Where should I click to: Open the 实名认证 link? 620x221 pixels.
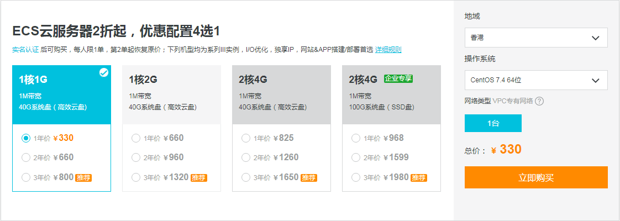(x=25, y=50)
